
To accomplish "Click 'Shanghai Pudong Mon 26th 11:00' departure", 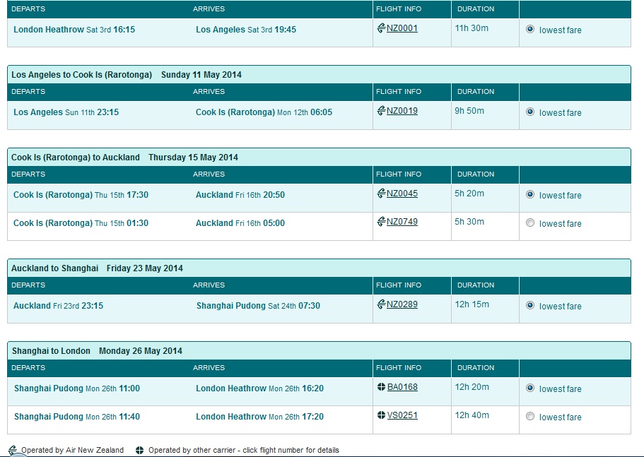I will coord(77,388).
